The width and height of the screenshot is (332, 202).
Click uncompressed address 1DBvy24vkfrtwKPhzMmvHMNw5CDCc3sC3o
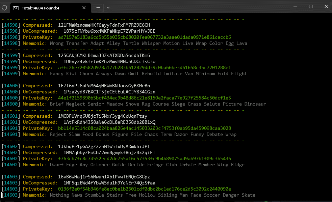click(109, 62)
